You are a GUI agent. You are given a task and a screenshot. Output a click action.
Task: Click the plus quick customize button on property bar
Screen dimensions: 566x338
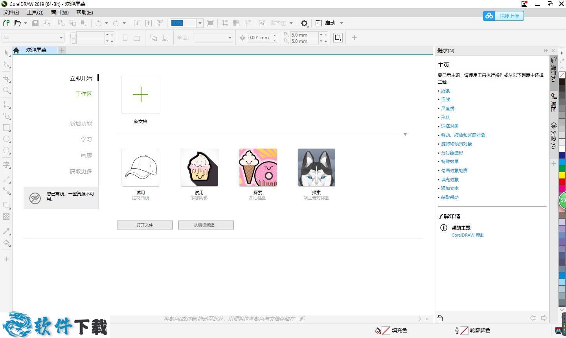click(354, 38)
